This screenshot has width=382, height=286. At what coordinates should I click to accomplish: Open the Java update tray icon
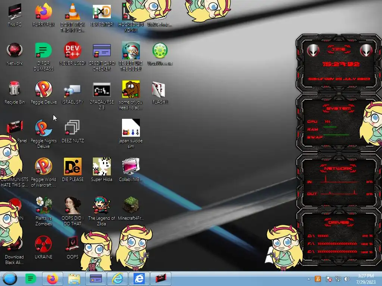[x=318, y=279]
